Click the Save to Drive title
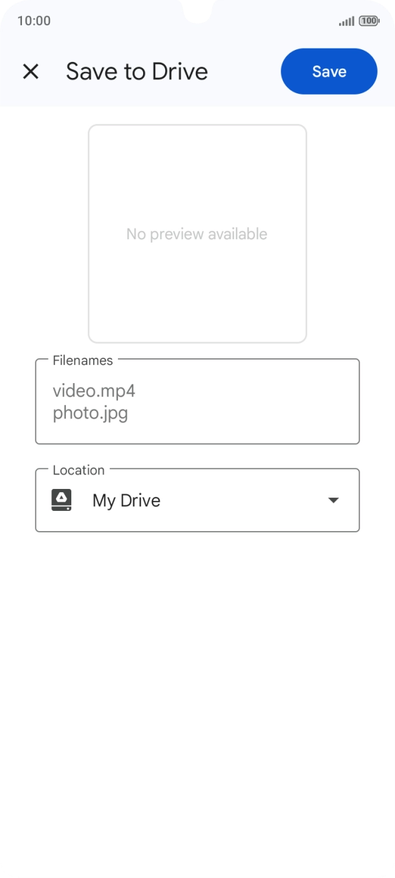The width and height of the screenshot is (395, 878). click(x=137, y=71)
